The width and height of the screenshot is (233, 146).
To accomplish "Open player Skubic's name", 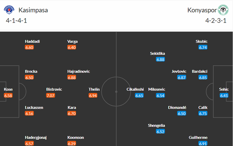I will point(201,41).
